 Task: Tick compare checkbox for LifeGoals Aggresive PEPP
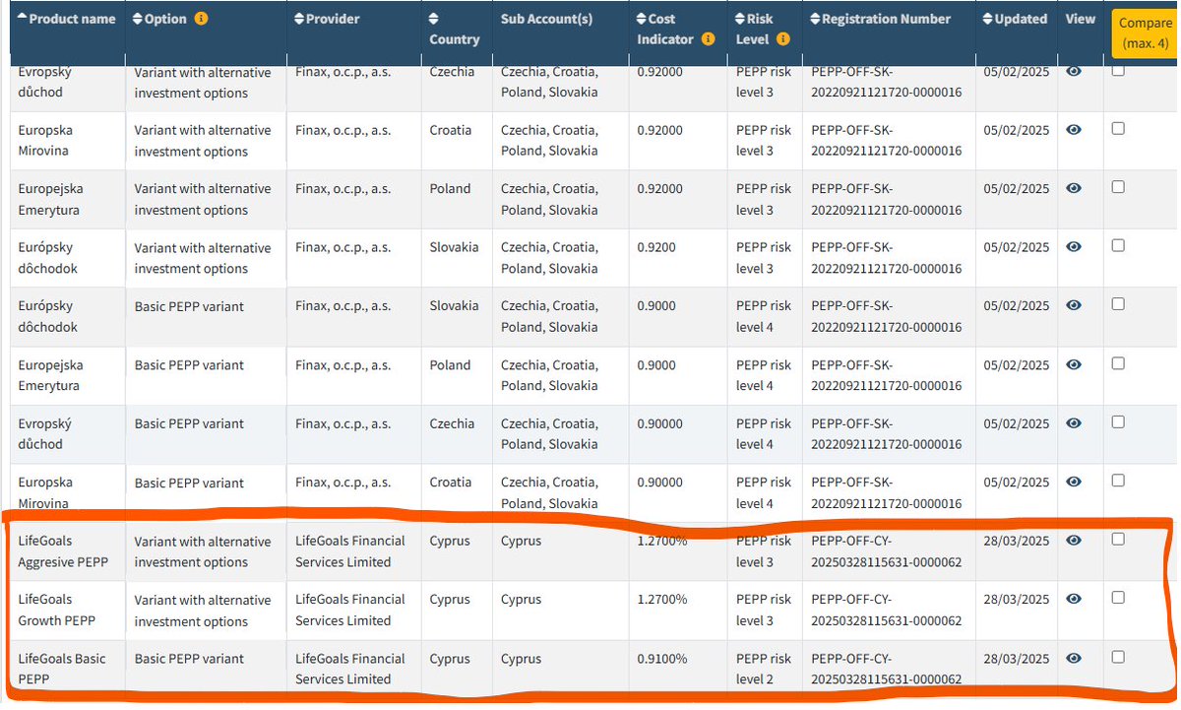tap(1118, 539)
